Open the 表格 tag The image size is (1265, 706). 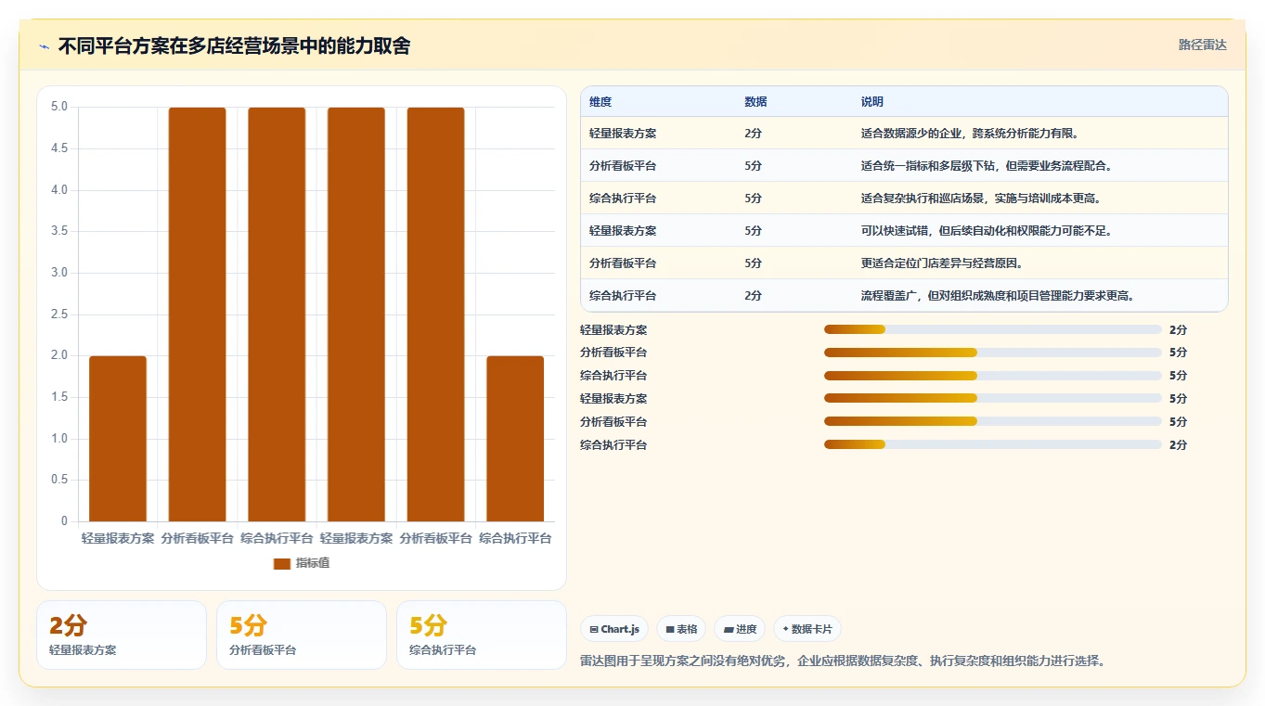(x=681, y=629)
